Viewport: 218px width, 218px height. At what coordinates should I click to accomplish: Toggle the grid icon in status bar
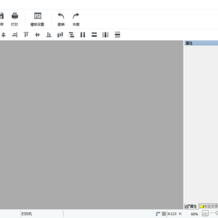[164, 214]
